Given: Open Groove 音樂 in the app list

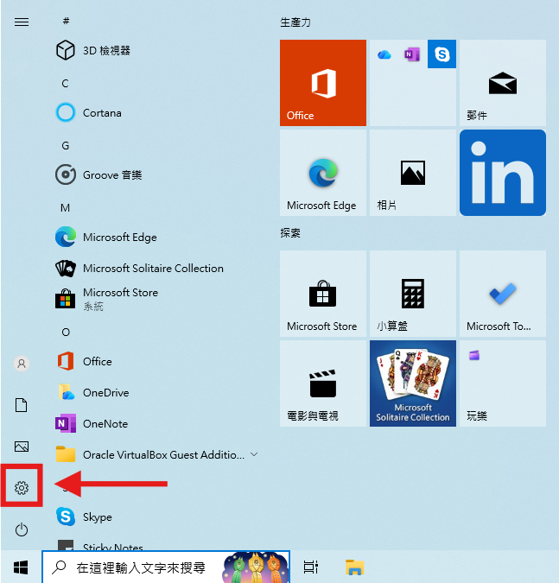Looking at the screenshot, I should coord(99,174).
